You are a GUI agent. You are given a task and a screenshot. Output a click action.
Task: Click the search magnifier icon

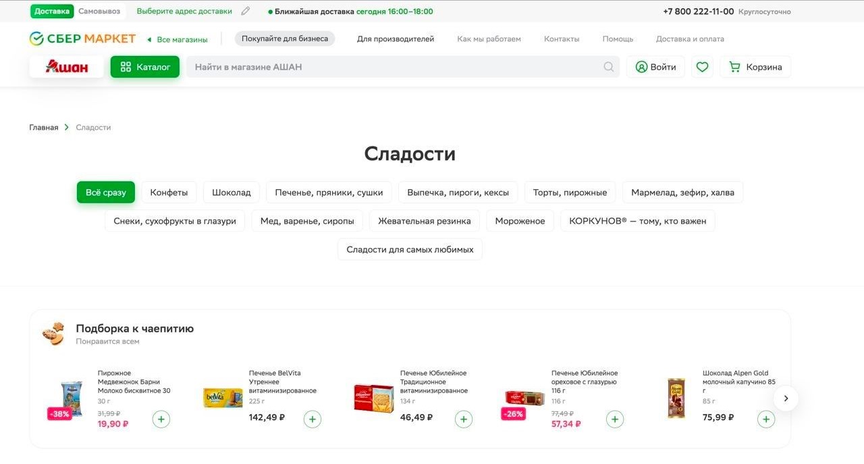(609, 67)
